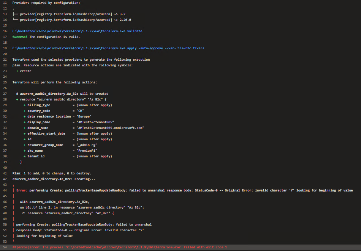The height and width of the screenshot is (251, 361).
Task: Click the id '(known after apply)' row
Action: (x=68, y=139)
